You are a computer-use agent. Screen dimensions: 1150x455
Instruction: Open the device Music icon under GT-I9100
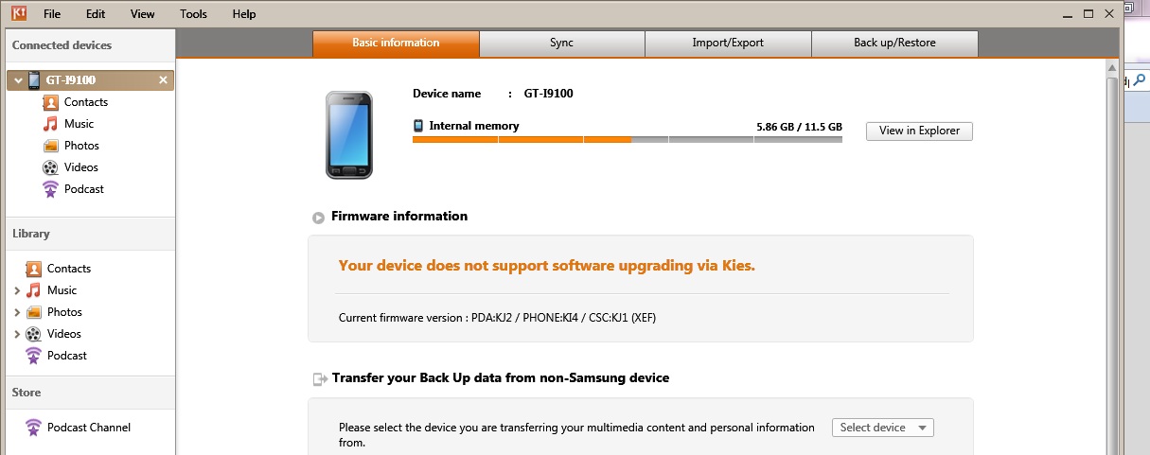coord(51,124)
